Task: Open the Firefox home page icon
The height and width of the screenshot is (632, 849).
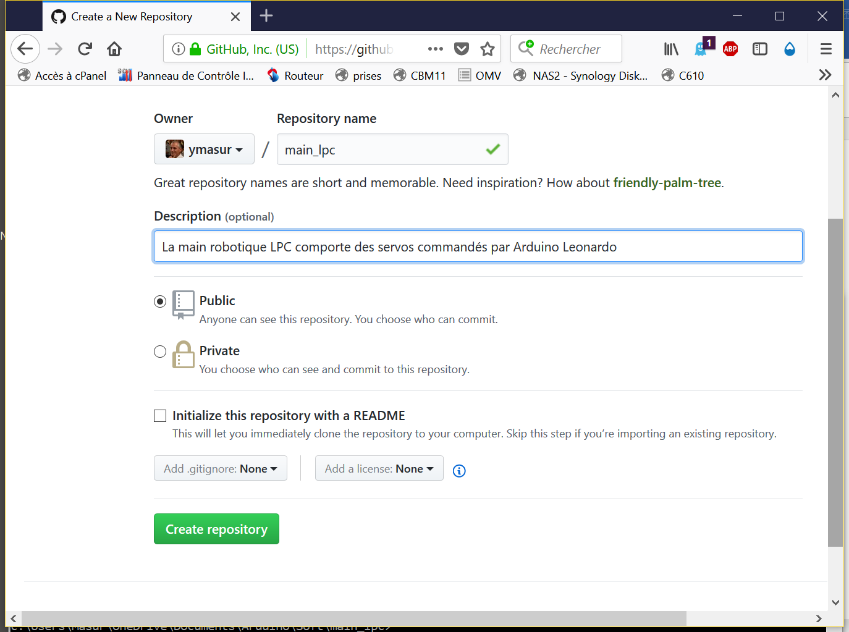Action: [x=114, y=49]
